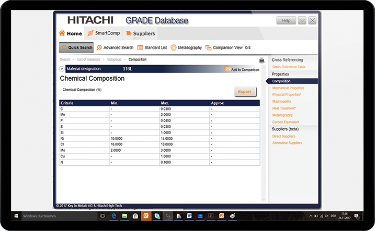The width and height of the screenshot is (375, 231).
Task: Click the dropdown arrow button beside Help
Action: point(302,20)
